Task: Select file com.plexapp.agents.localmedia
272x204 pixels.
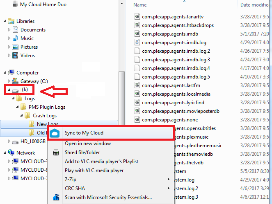Action: 176,94
